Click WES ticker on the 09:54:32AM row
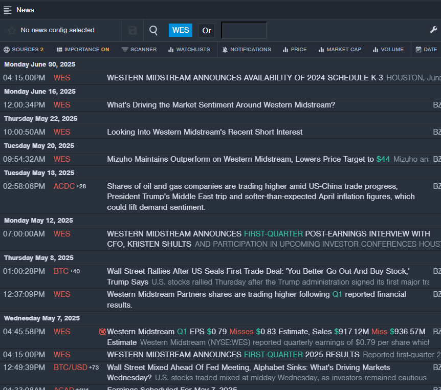Screen dimensions: 441x390 [x=62, y=159]
